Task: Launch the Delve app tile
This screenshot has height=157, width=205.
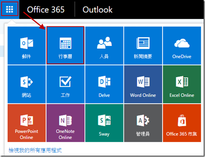Action: click(x=104, y=84)
